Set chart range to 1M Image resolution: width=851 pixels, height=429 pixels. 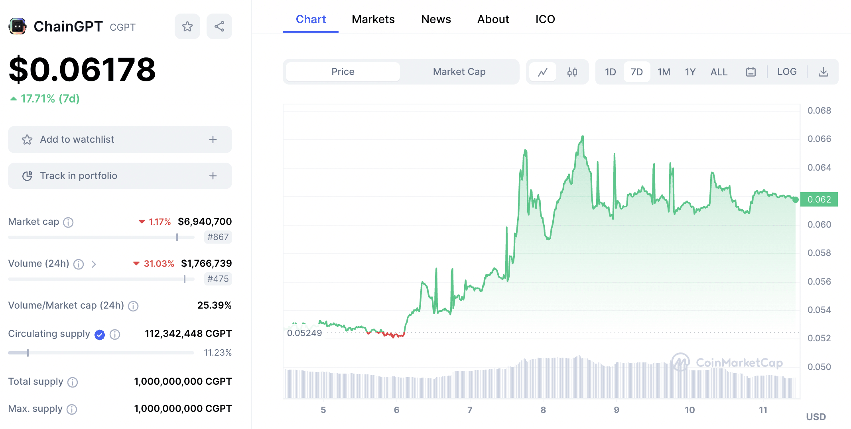coord(664,72)
